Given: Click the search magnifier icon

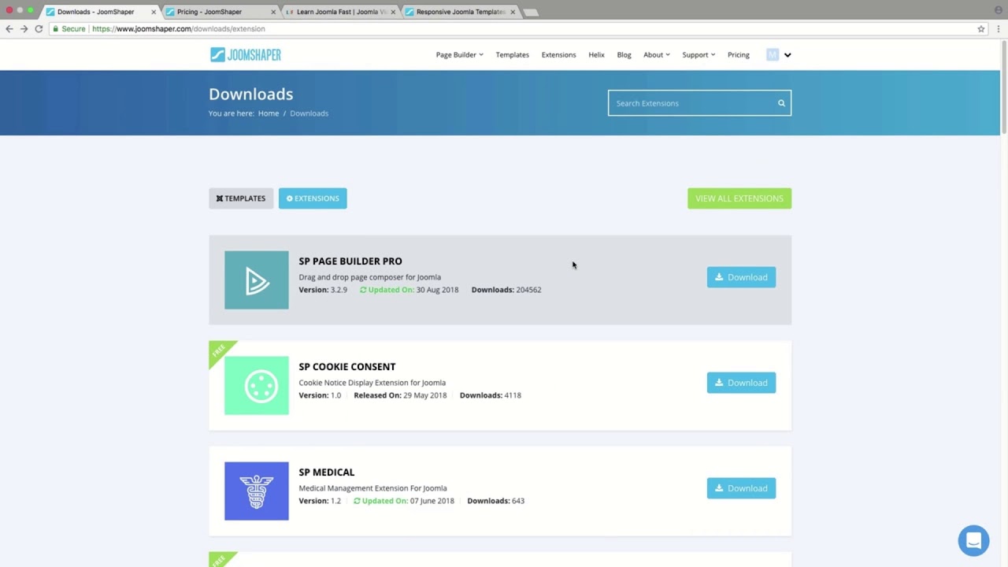Looking at the screenshot, I should (781, 103).
